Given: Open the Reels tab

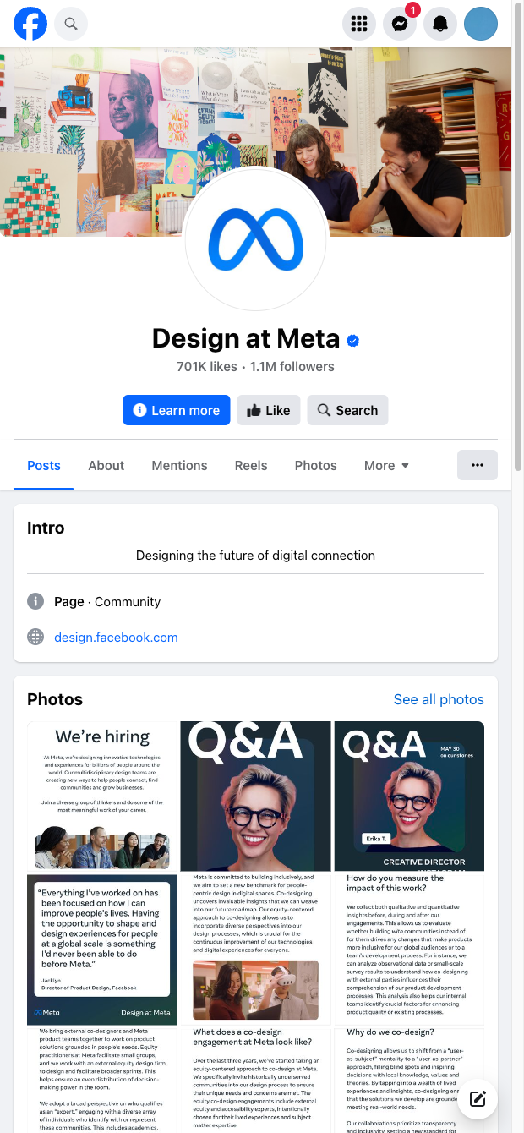Looking at the screenshot, I should tap(251, 465).
